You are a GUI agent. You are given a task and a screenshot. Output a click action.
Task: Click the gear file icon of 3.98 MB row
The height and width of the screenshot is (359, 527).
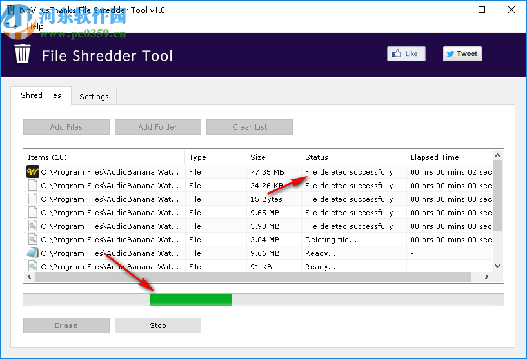[x=33, y=226]
